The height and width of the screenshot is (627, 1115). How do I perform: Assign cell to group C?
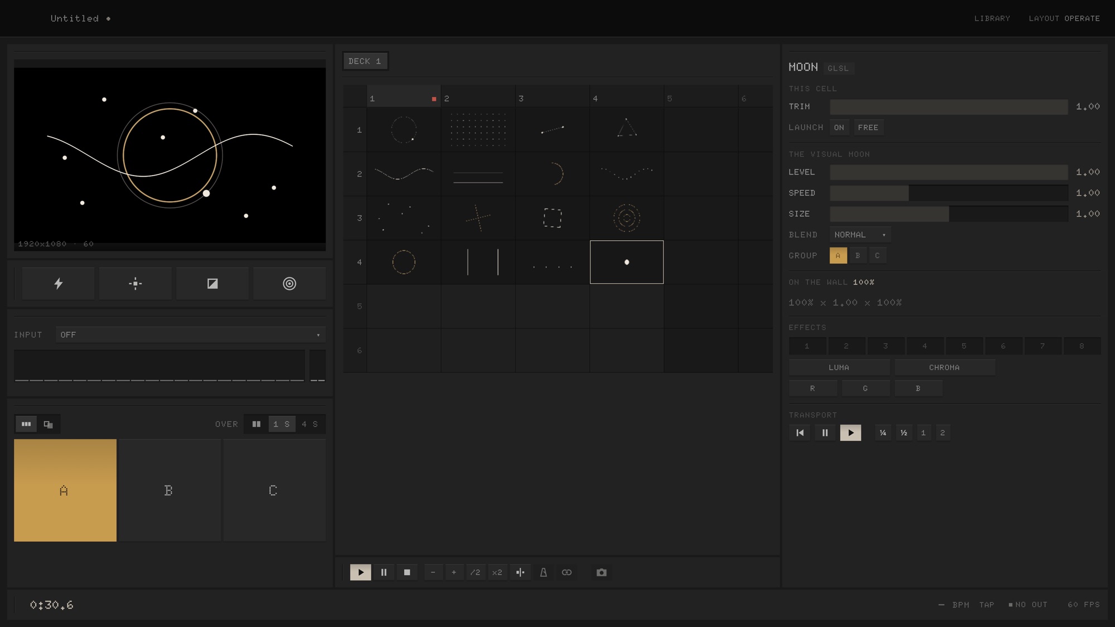tap(878, 256)
